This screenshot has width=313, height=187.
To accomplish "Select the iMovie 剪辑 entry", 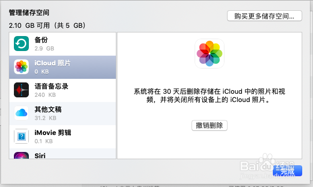I will click(62, 137).
